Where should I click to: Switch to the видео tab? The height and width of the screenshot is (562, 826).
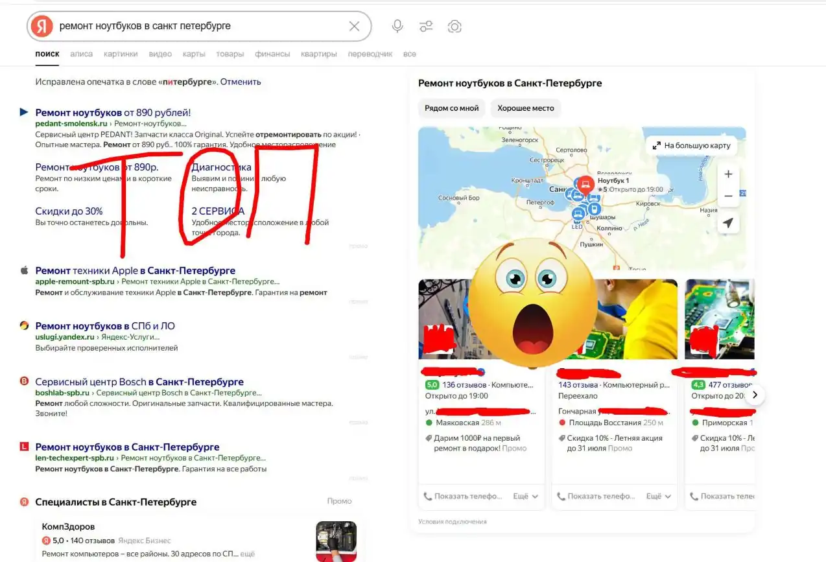[x=160, y=54]
